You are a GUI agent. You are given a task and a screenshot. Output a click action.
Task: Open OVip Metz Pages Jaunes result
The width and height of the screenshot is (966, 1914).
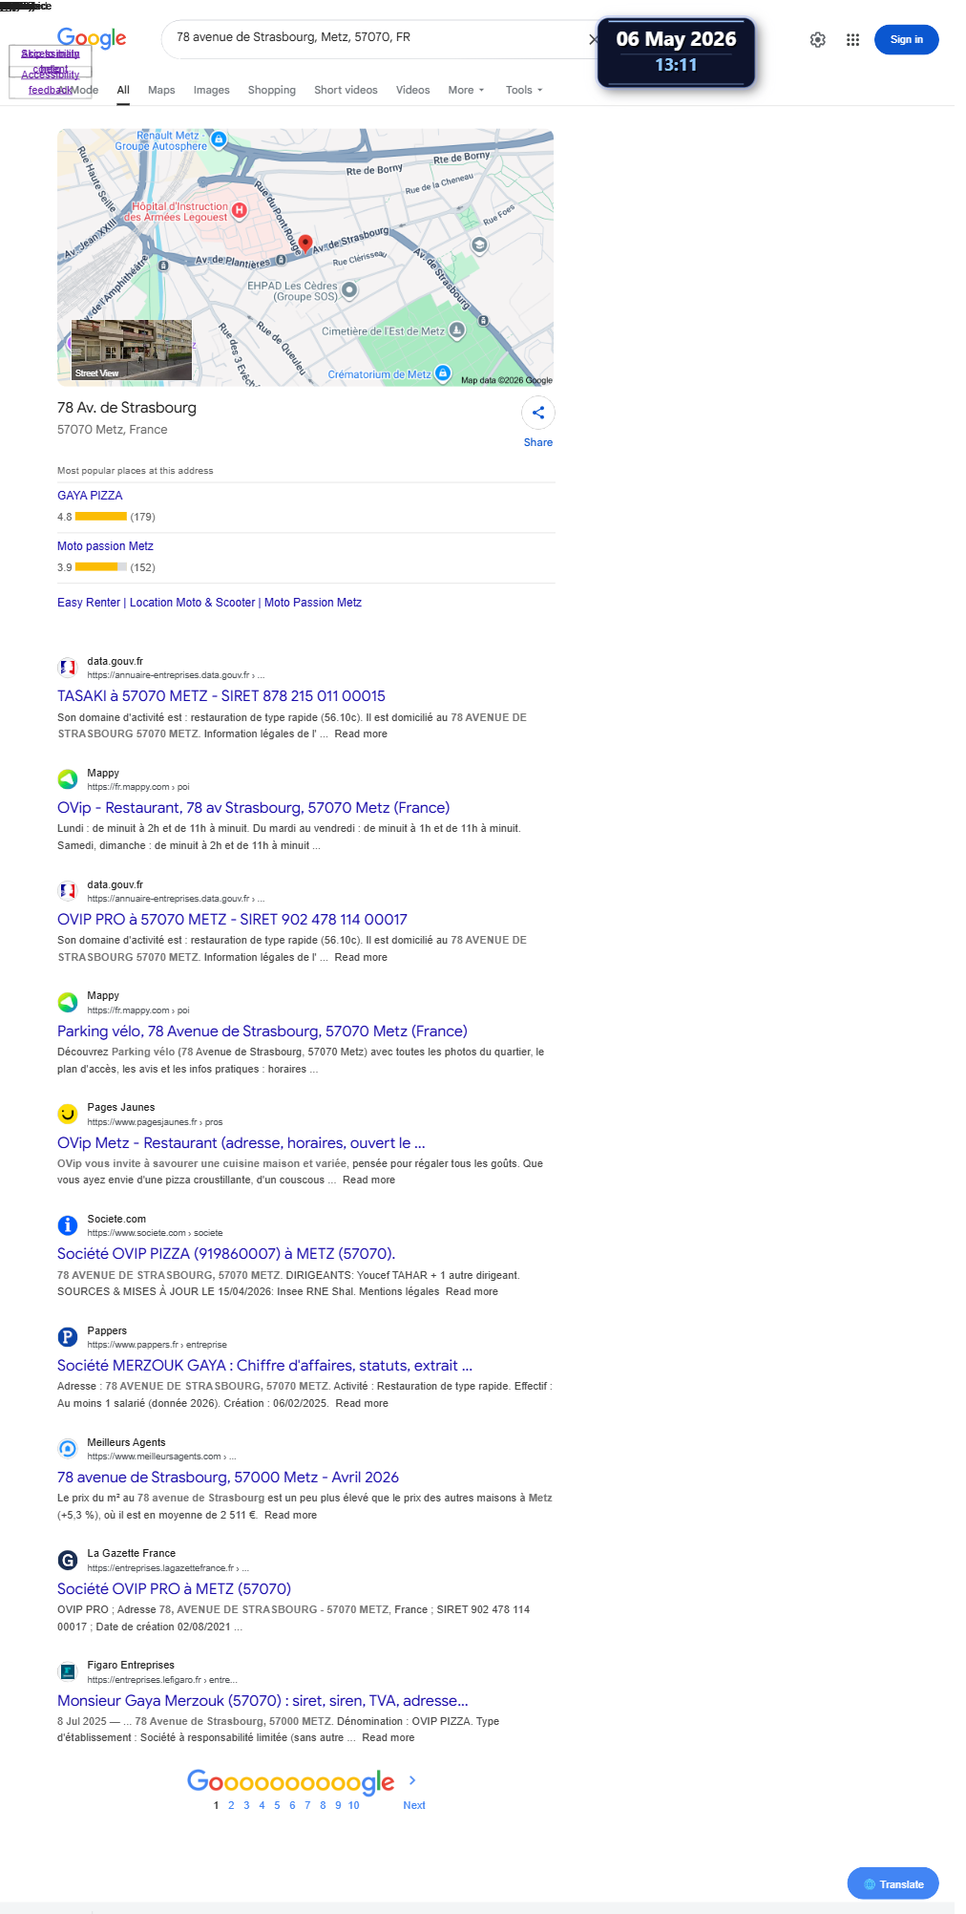[x=241, y=1143]
